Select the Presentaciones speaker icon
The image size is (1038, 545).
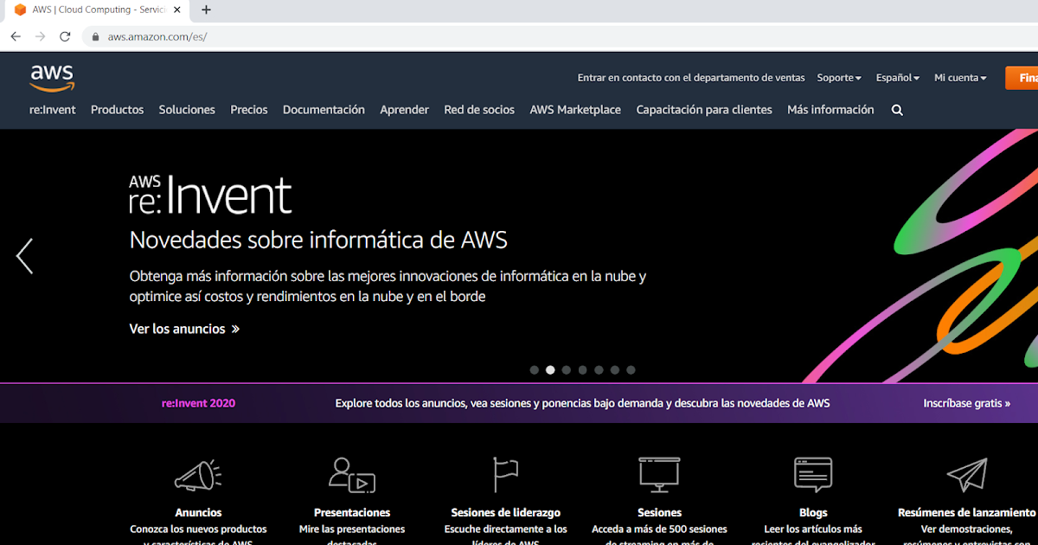tap(352, 477)
